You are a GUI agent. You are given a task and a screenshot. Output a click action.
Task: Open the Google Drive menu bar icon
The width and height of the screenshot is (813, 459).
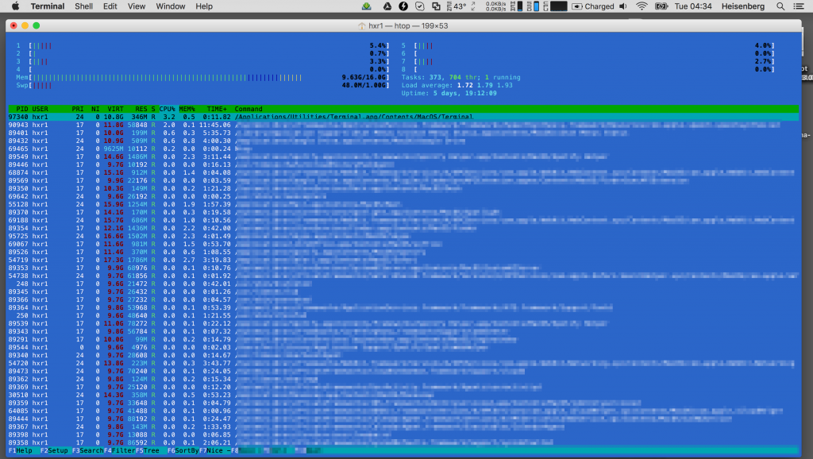pyautogui.click(x=387, y=6)
